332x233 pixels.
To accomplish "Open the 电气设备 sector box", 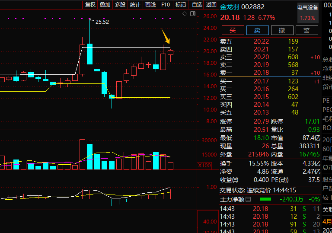I will pos(308,13).
